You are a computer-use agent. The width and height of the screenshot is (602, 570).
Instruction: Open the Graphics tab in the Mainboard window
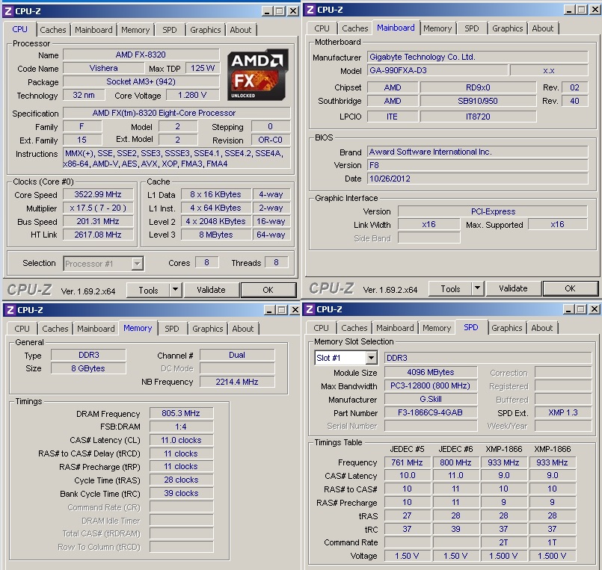coord(508,28)
